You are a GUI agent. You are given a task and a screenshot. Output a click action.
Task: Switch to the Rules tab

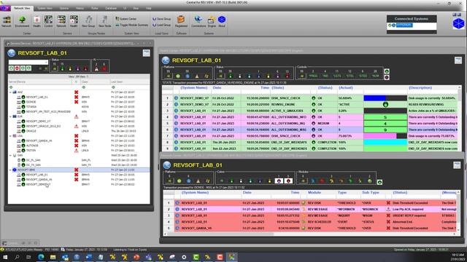(95, 8)
